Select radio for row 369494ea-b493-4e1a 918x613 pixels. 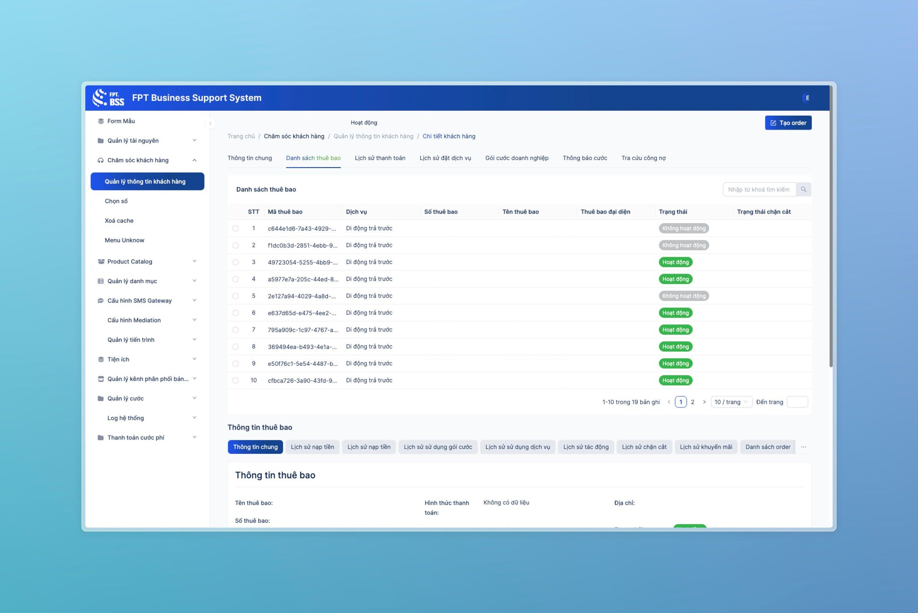click(235, 347)
